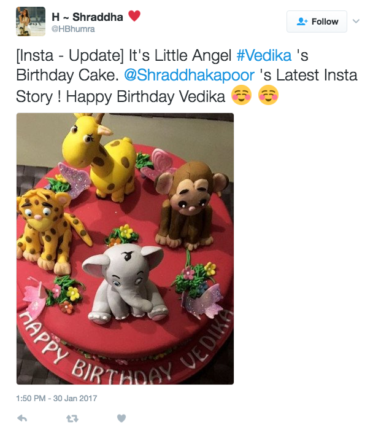Open the #Vedika hashtag

click(264, 55)
